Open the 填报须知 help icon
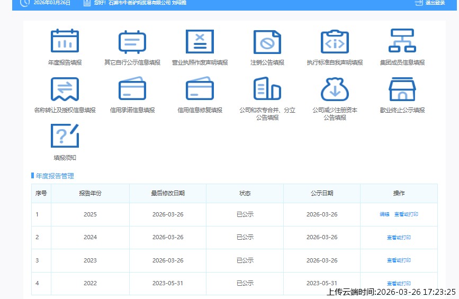The width and height of the screenshot is (459, 299). pyautogui.click(x=65, y=136)
